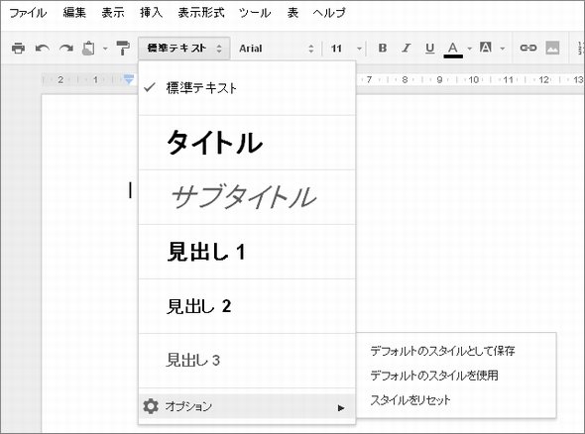This screenshot has width=585, height=434.
Task: Click the clipboard paste icon
Action: [x=88, y=49]
